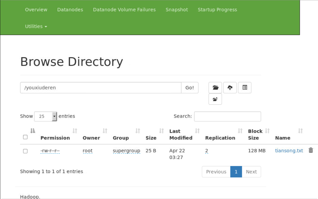The height and width of the screenshot is (199, 318).
Task: Click the Next page button
Action: point(251,172)
